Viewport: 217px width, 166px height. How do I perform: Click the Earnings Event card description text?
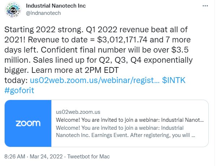125,132
